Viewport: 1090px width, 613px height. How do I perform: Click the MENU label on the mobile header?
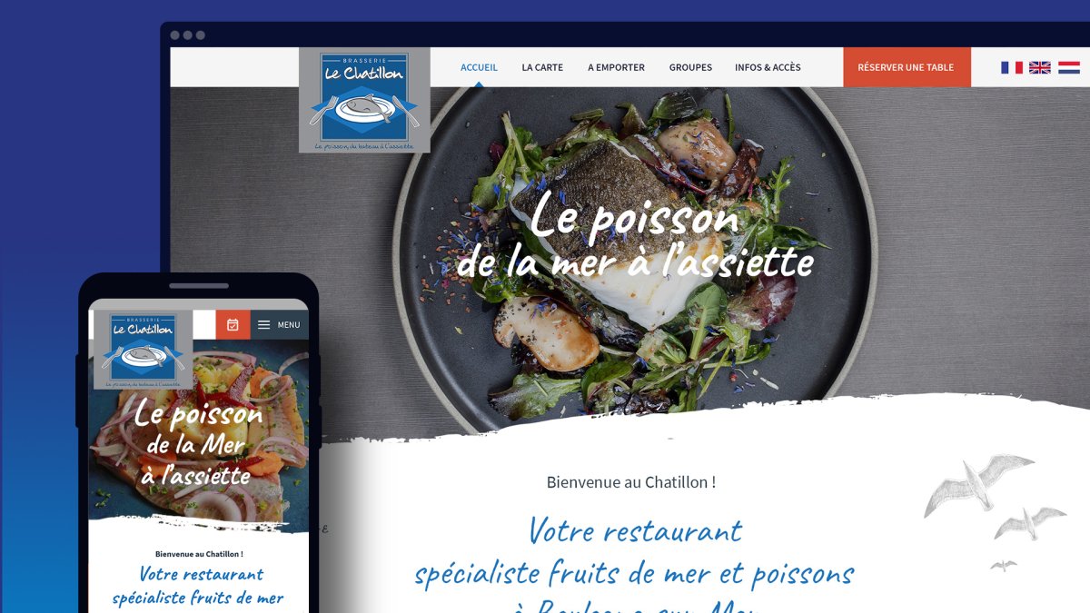(x=289, y=325)
